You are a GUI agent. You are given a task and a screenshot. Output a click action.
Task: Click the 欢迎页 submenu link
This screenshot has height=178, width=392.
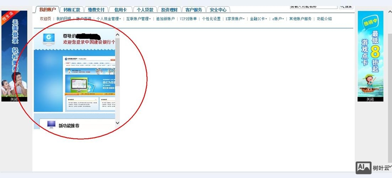point(45,19)
